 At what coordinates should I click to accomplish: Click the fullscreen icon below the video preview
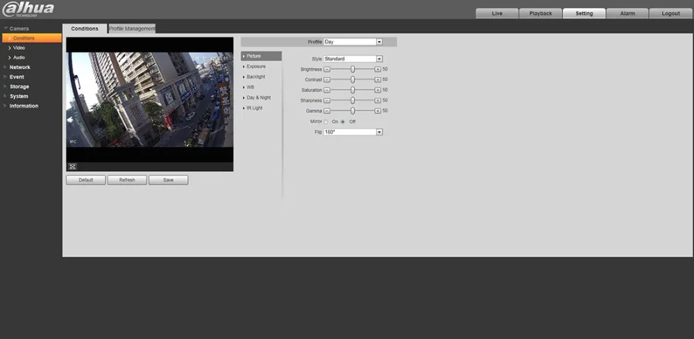coord(73,166)
